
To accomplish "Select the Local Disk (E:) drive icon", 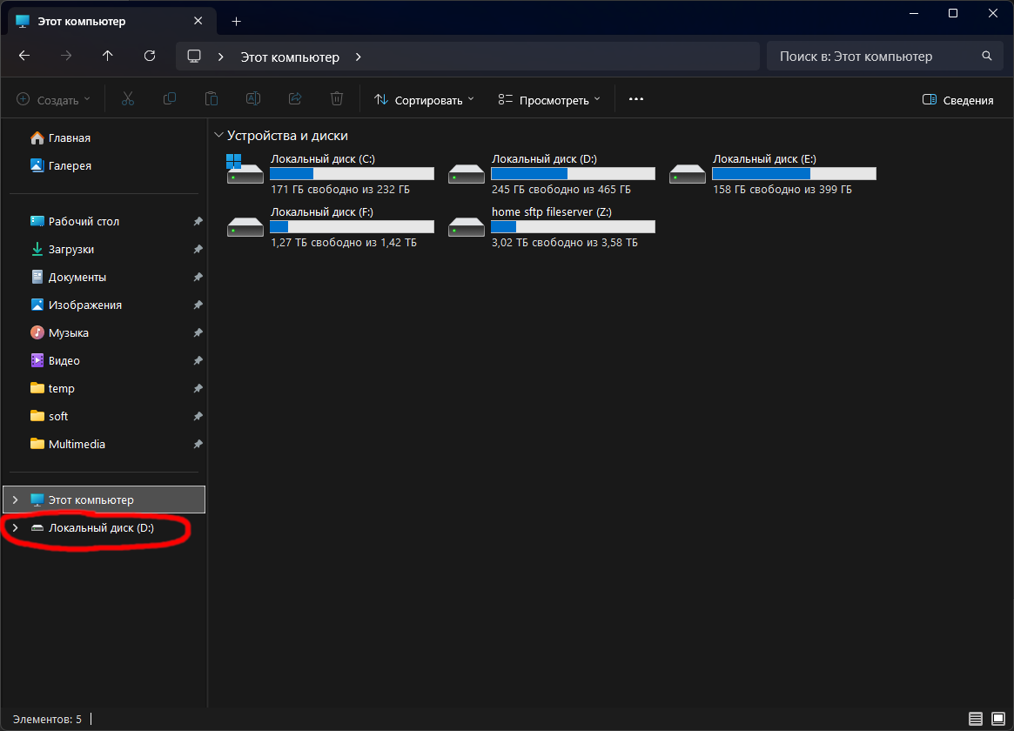I will [688, 173].
